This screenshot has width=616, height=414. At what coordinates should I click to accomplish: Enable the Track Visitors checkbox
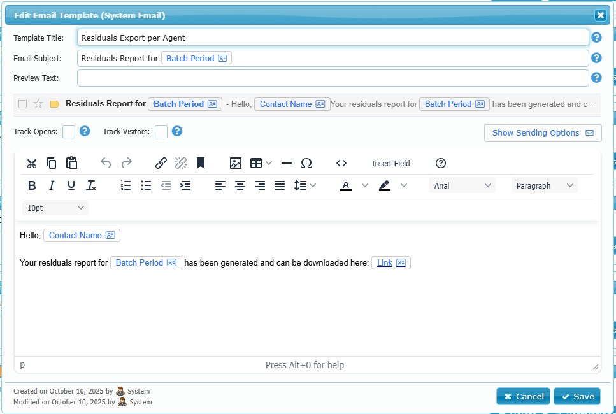[x=161, y=132]
